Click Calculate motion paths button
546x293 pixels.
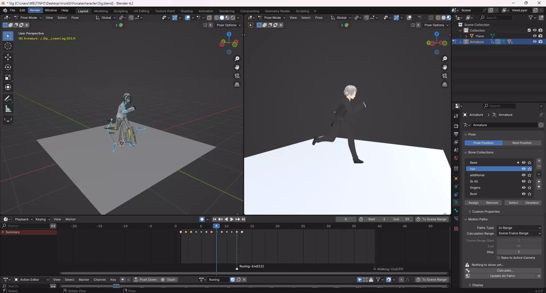pyautogui.click(x=505, y=271)
